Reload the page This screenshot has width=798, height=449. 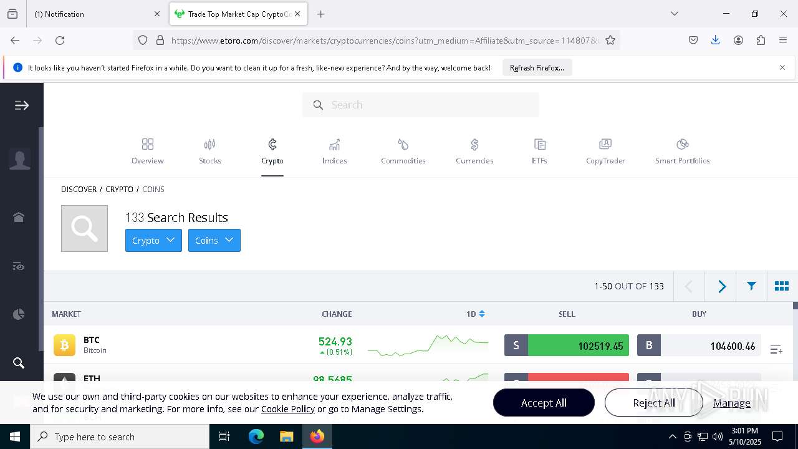[x=60, y=40]
